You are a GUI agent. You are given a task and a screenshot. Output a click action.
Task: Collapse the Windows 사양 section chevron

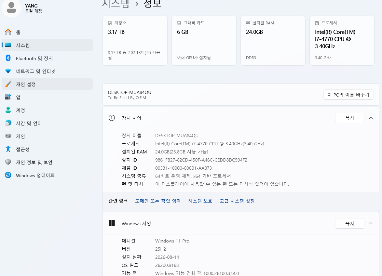371,223
